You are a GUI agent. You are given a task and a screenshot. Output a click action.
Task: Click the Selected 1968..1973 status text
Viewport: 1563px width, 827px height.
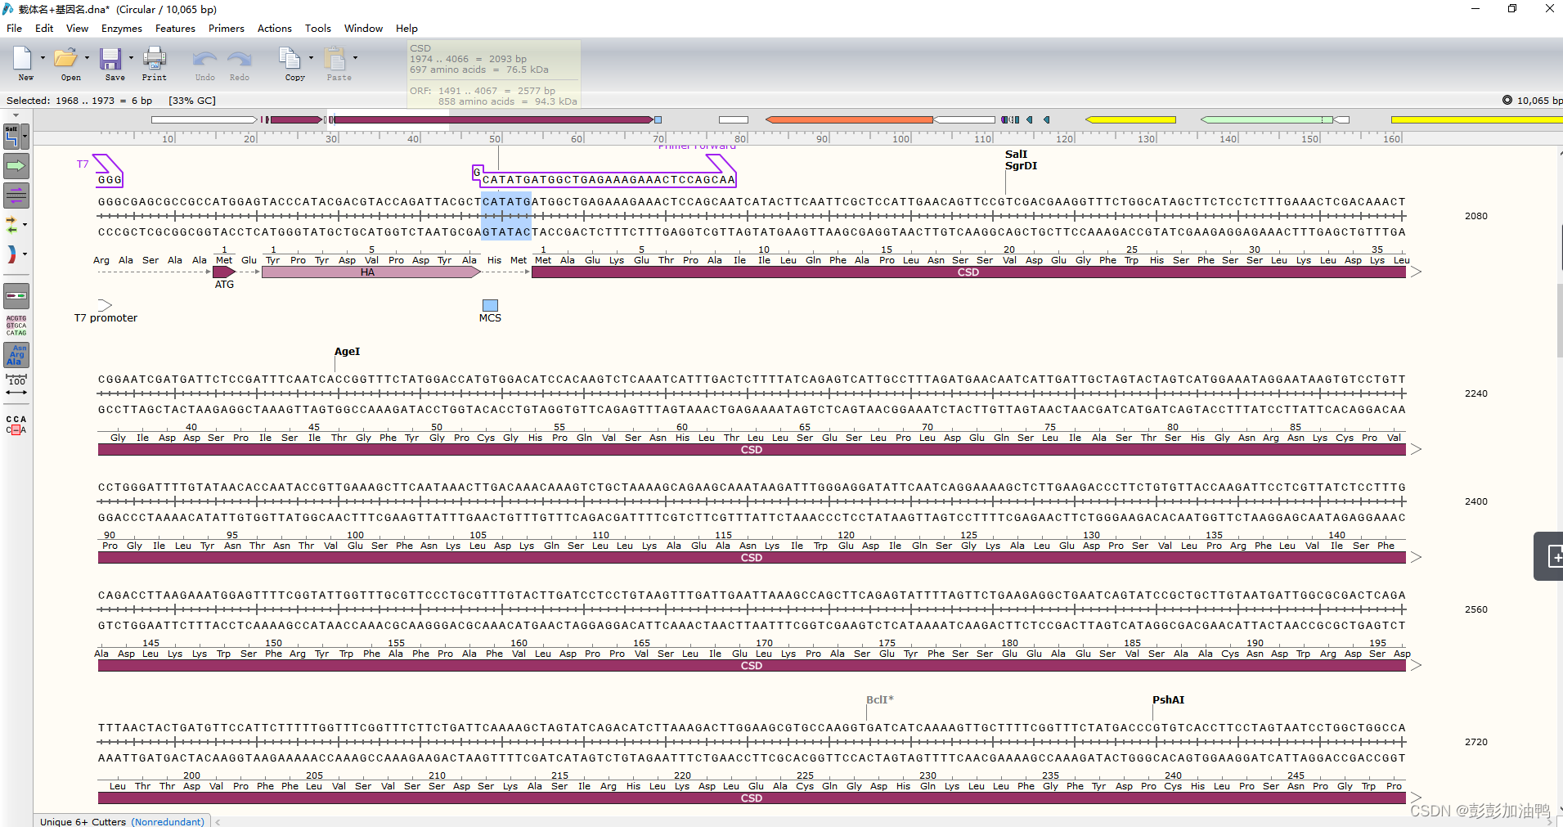[79, 101]
